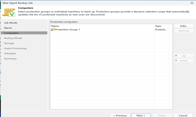Select the Protection Group 1 row name
This screenshot has width=196, height=117.
[67, 30]
